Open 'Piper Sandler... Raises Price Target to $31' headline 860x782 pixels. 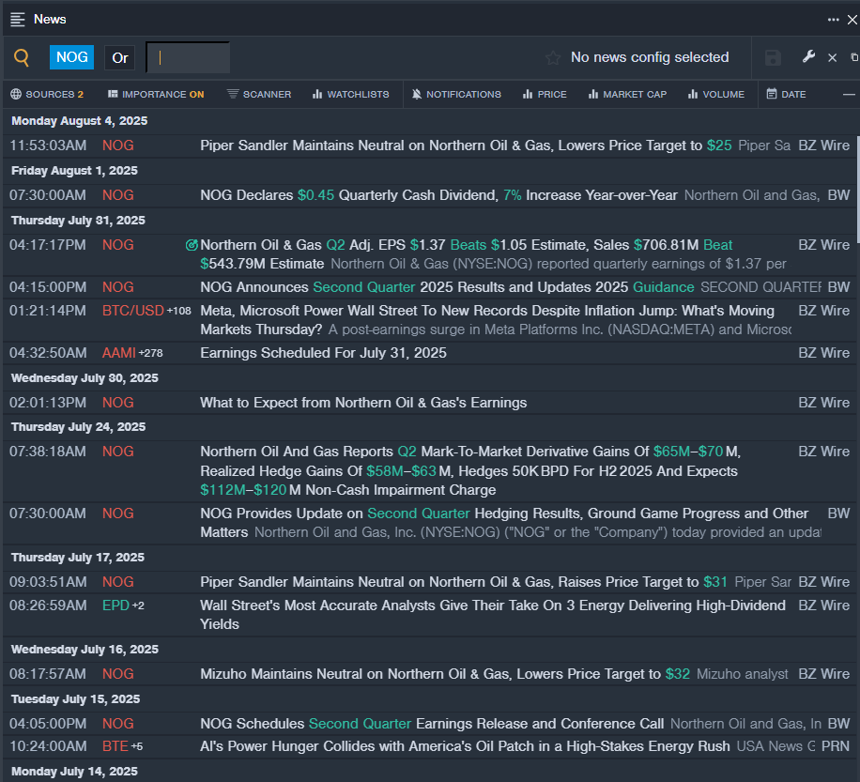[x=464, y=582]
